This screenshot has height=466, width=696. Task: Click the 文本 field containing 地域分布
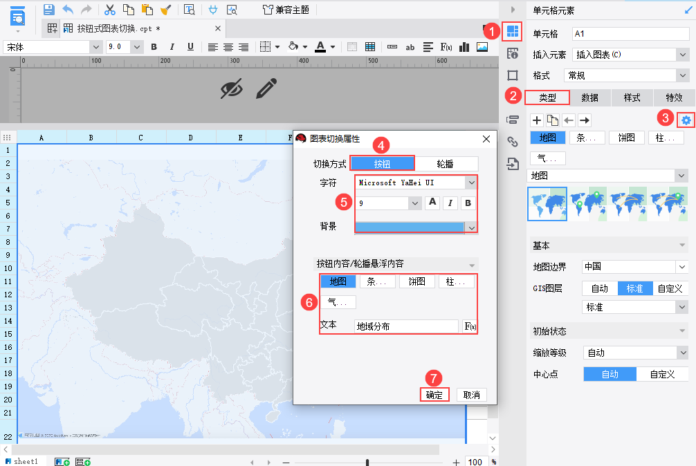coord(406,326)
